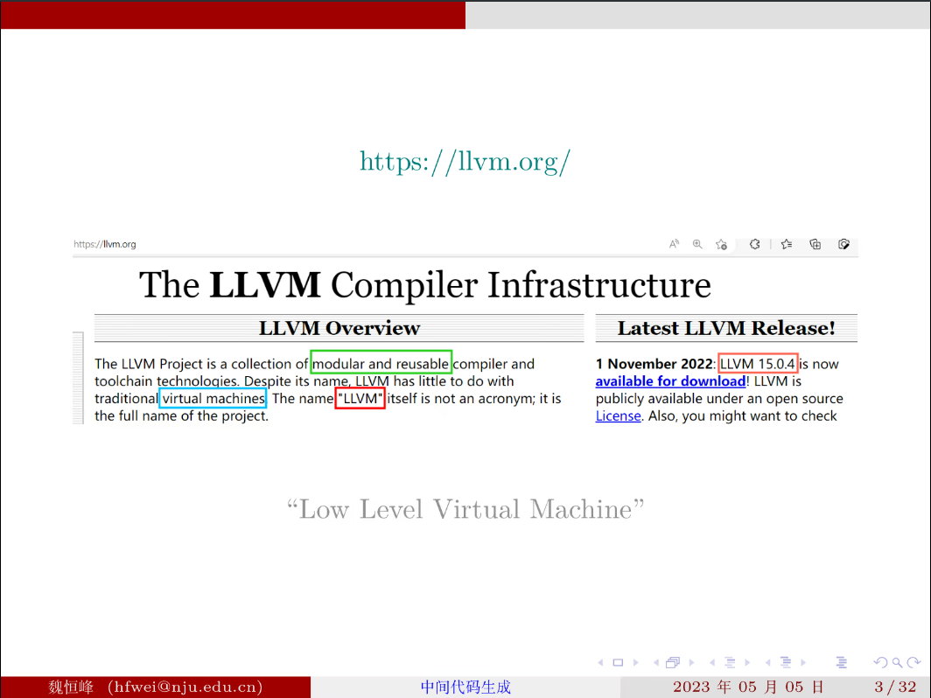Click 'The LLVM Compiler Infrastructure' page title

[425, 285]
